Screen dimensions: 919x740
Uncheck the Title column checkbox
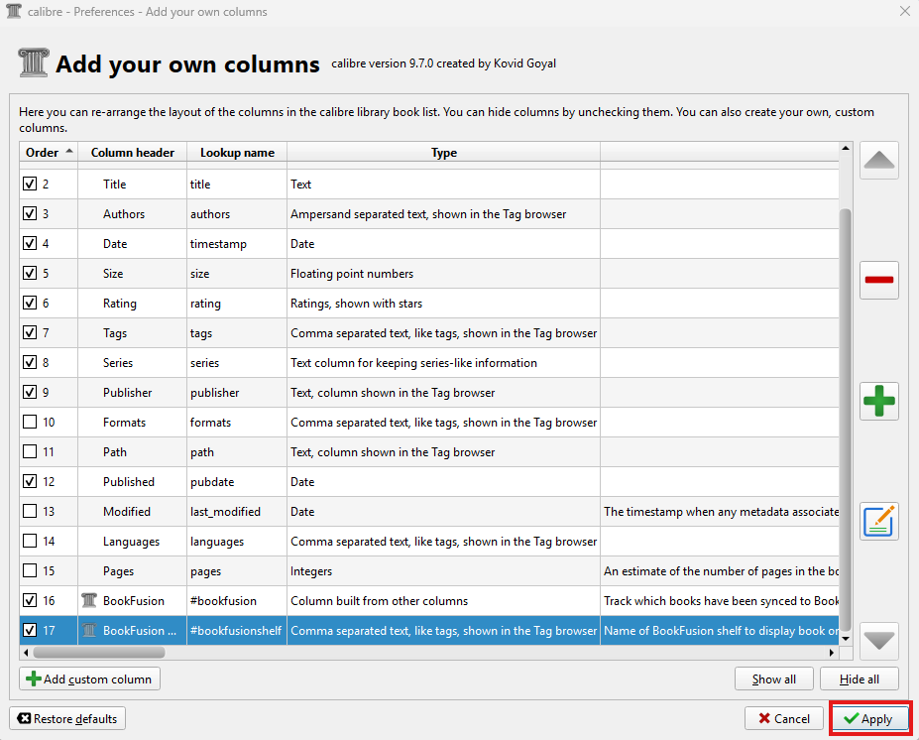(30, 184)
